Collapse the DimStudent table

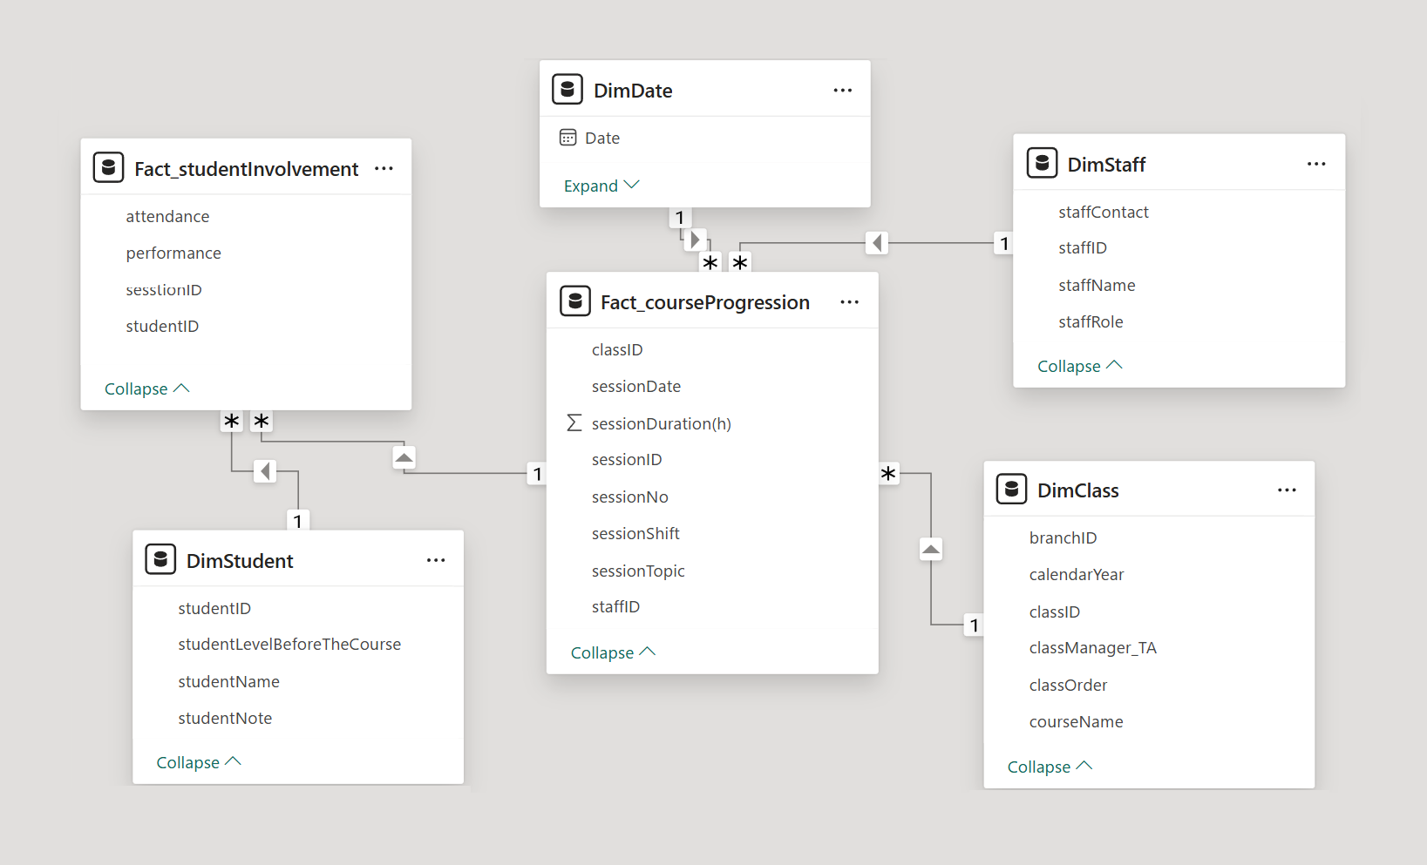(x=199, y=762)
